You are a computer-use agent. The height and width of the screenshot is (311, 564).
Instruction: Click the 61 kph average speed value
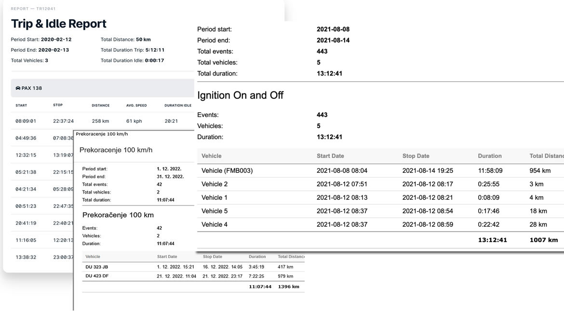pos(134,121)
